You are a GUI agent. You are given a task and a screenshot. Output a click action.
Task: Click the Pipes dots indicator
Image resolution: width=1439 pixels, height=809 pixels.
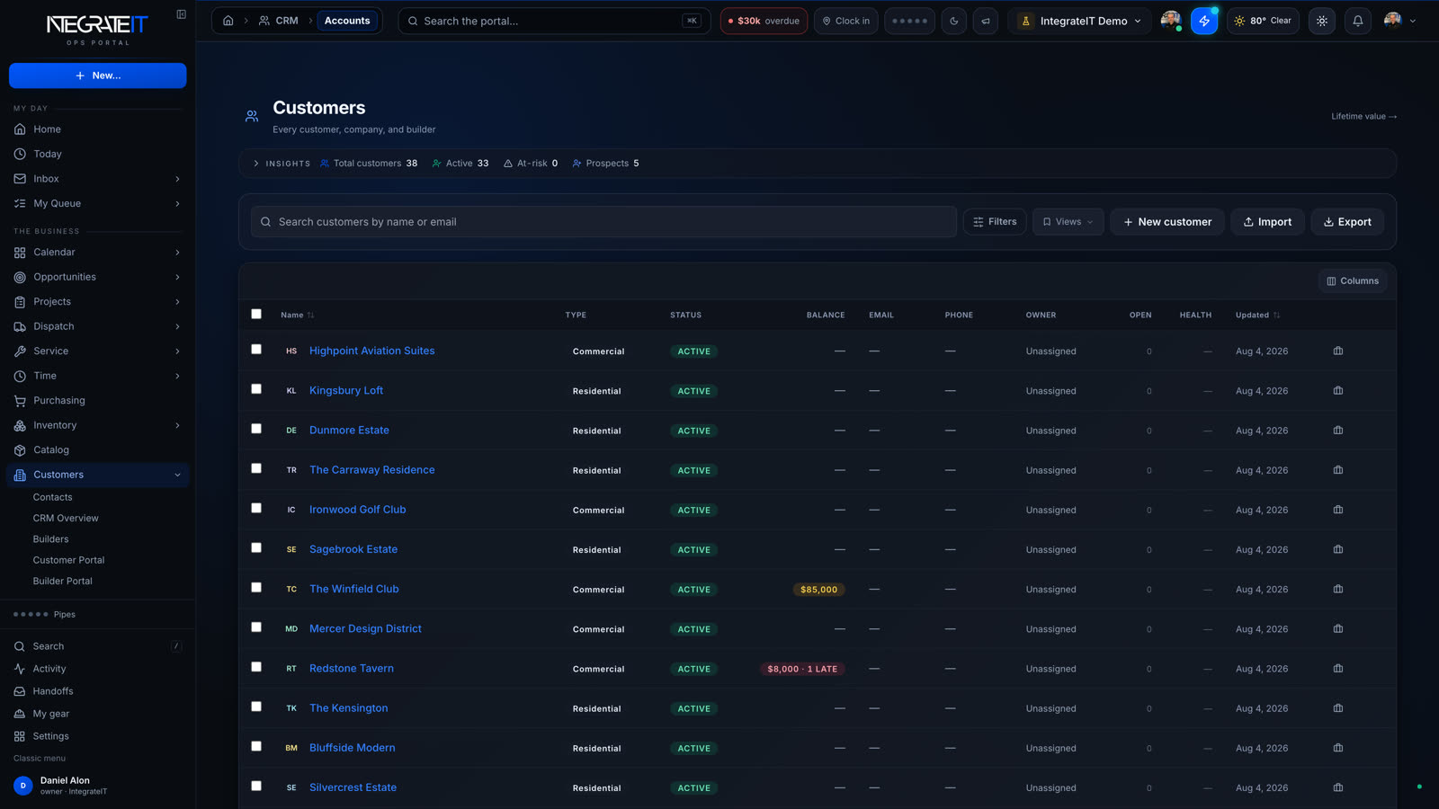tap(31, 614)
